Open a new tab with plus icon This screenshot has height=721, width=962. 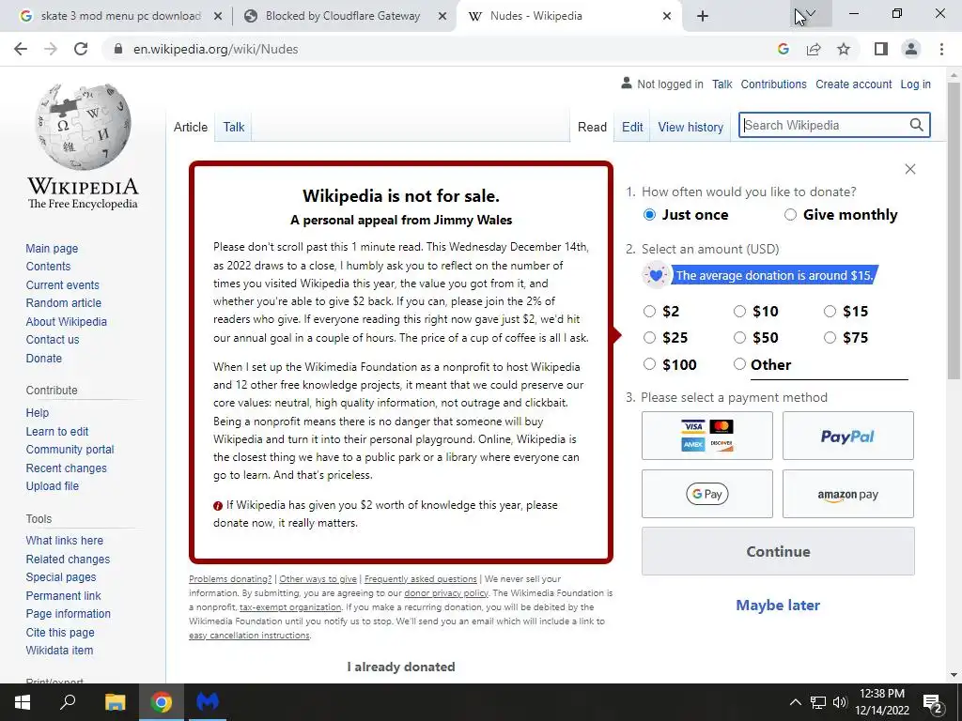[x=703, y=16]
